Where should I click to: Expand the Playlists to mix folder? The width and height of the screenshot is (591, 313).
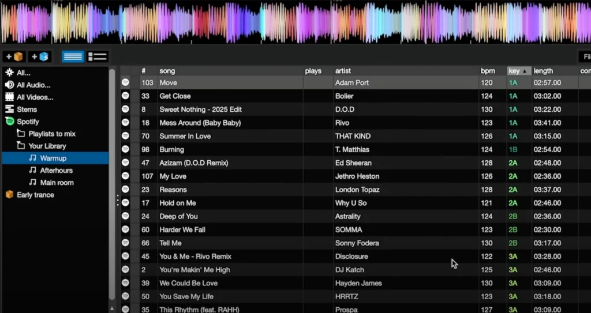coord(21,134)
